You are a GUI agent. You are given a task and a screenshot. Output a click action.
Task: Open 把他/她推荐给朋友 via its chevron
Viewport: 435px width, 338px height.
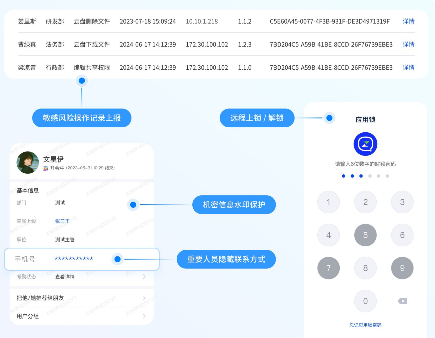(144, 298)
